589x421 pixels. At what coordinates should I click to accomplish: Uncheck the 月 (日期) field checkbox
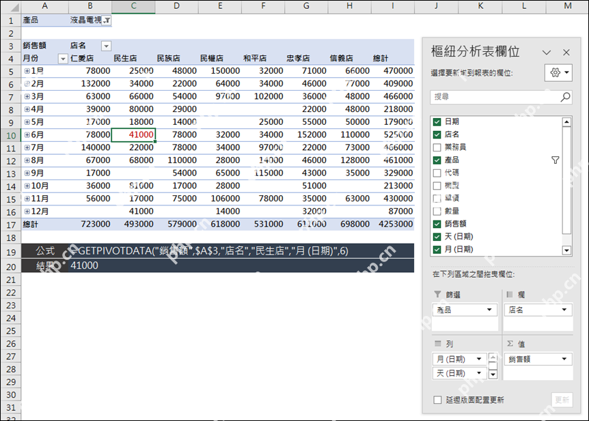tap(437, 249)
